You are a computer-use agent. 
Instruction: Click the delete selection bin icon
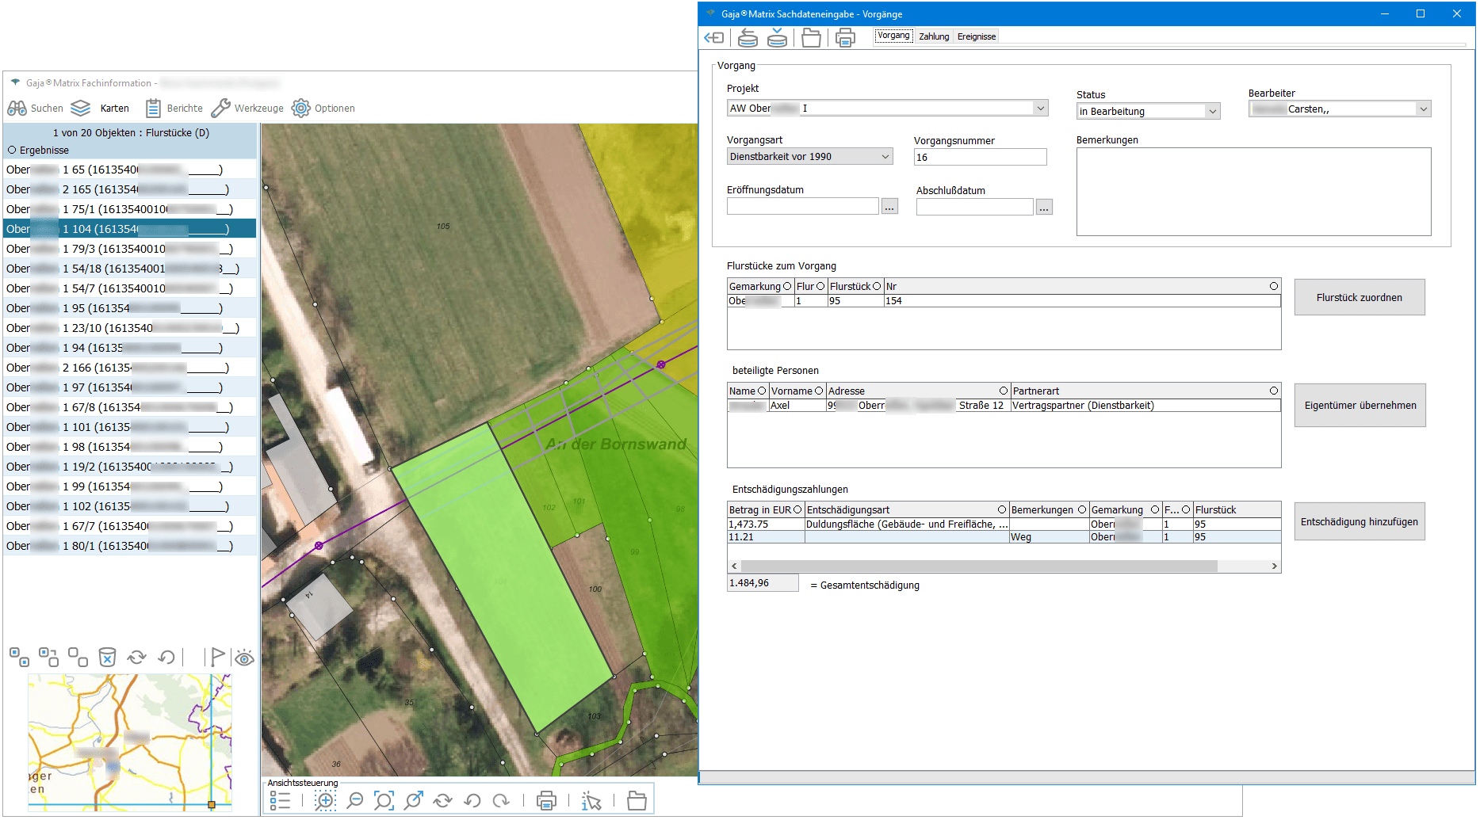[x=107, y=657]
